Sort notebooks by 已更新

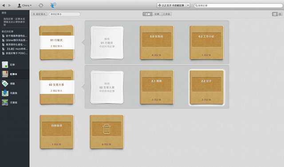coord(167,14)
